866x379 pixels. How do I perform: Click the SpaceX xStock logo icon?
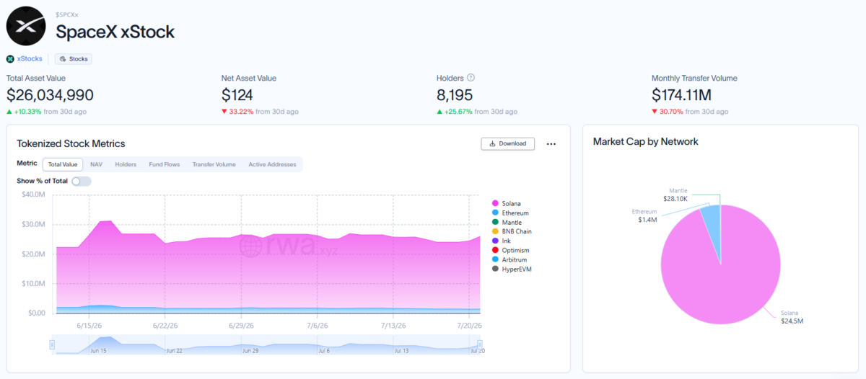(27, 26)
